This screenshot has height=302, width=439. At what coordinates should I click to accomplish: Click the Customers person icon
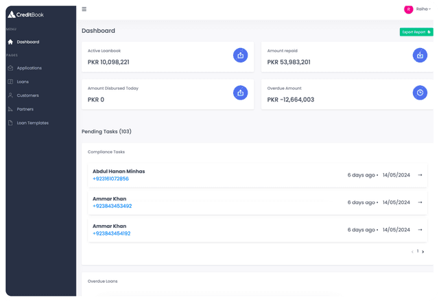tap(10, 95)
